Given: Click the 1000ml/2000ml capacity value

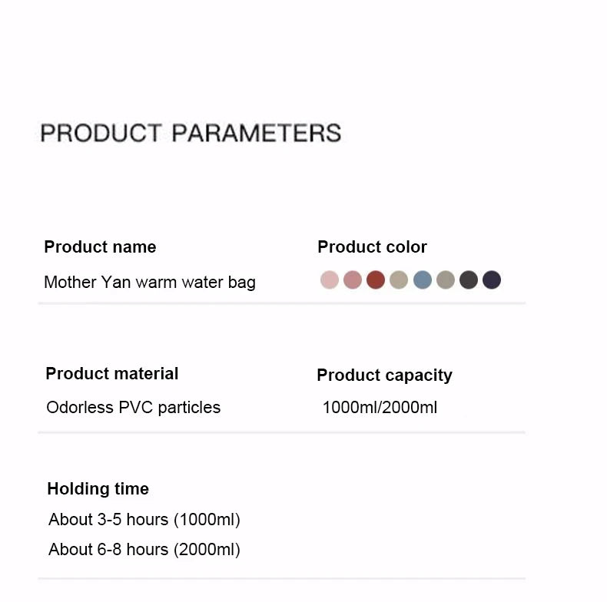Looking at the screenshot, I should (380, 407).
